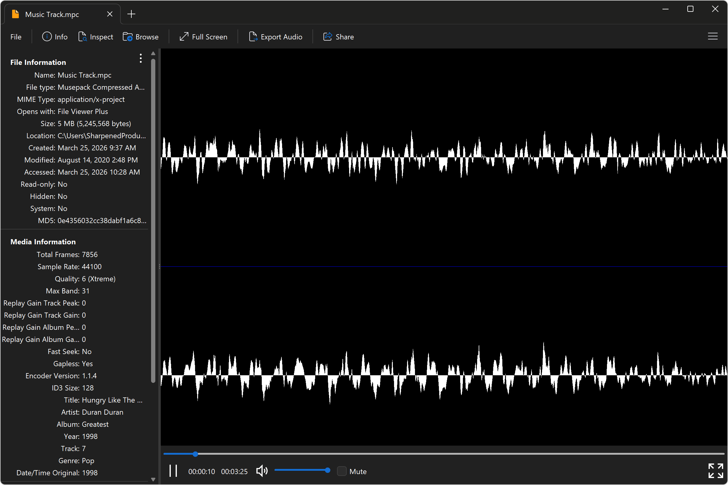The height and width of the screenshot is (485, 728).
Task: Click the volume slider handle
Action: (x=328, y=470)
